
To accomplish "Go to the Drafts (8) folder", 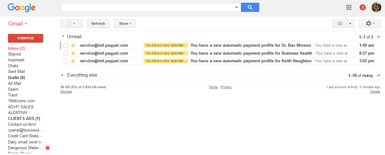I will click(16, 77).
